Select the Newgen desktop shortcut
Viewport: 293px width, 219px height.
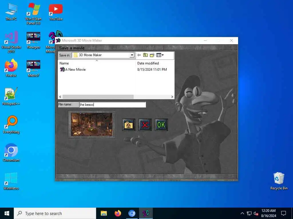click(x=33, y=40)
